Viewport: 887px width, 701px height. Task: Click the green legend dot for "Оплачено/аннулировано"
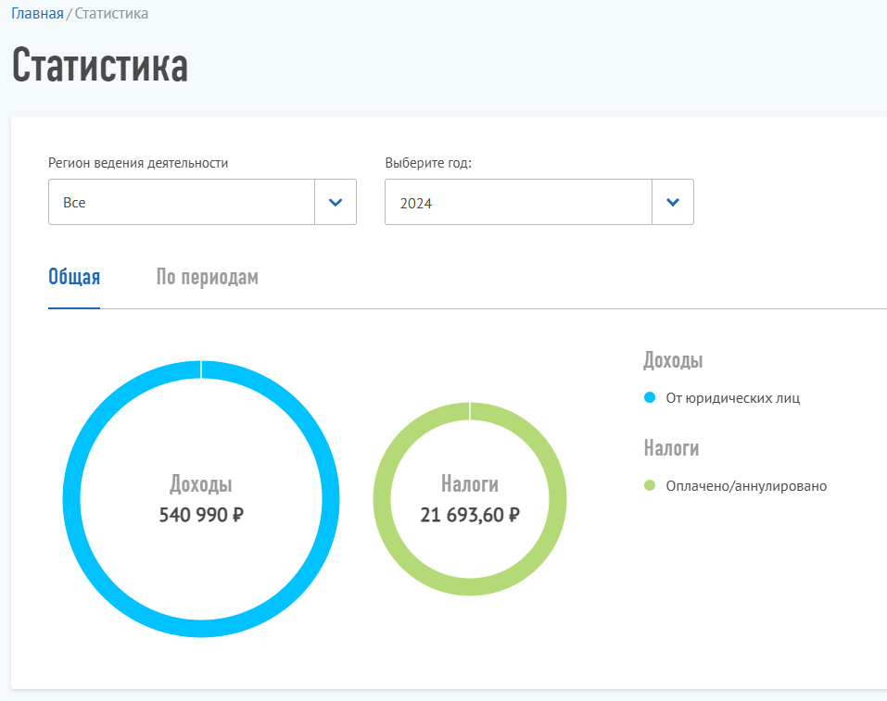[650, 485]
